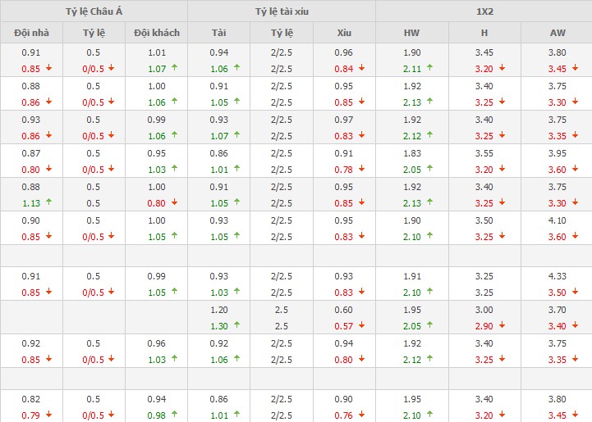592x422 pixels.
Task: Click the Đội khách column header
Action: click(x=157, y=33)
